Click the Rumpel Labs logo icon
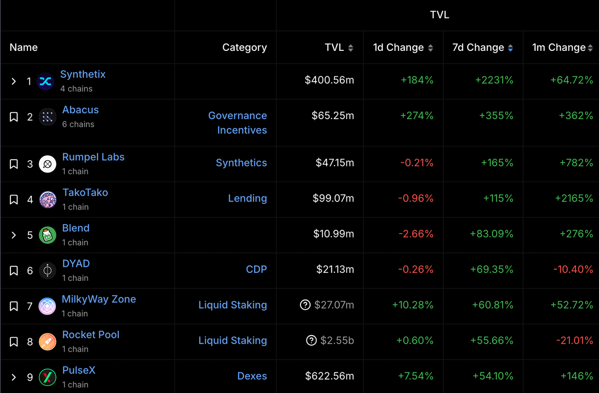Screen dimensions: 599x393 pyautogui.click(x=47, y=164)
